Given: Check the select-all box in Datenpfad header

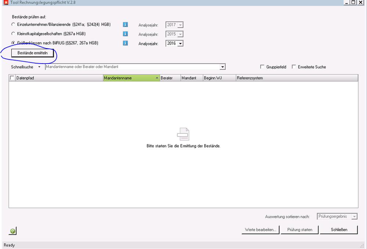Looking at the screenshot, I should [x=12, y=78].
